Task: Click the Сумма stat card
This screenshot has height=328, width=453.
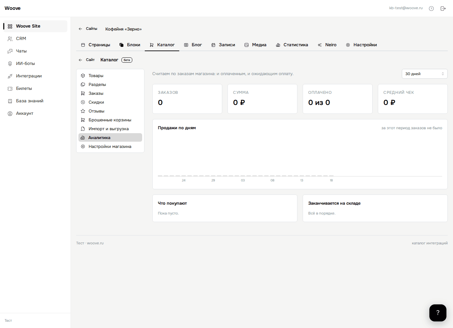Action: click(x=262, y=99)
